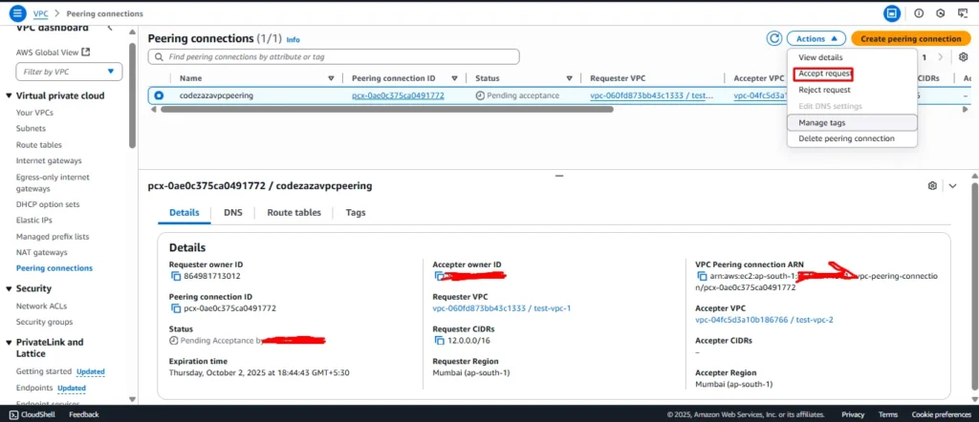This screenshot has width=979, height=422.
Task: Focus the Find peering connections search field
Action: [x=334, y=56]
